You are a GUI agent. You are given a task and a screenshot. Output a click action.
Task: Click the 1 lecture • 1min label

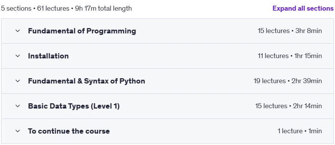[300, 131]
